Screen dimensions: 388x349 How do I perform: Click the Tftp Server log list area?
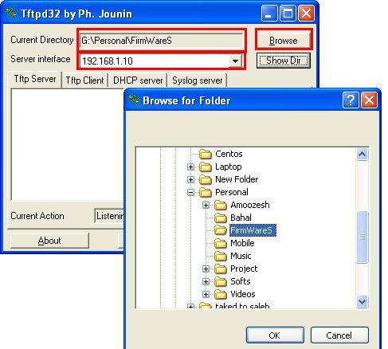[68, 145]
